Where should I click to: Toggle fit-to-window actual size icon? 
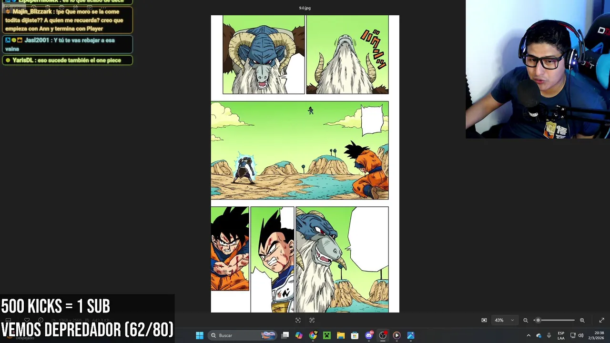click(x=484, y=320)
